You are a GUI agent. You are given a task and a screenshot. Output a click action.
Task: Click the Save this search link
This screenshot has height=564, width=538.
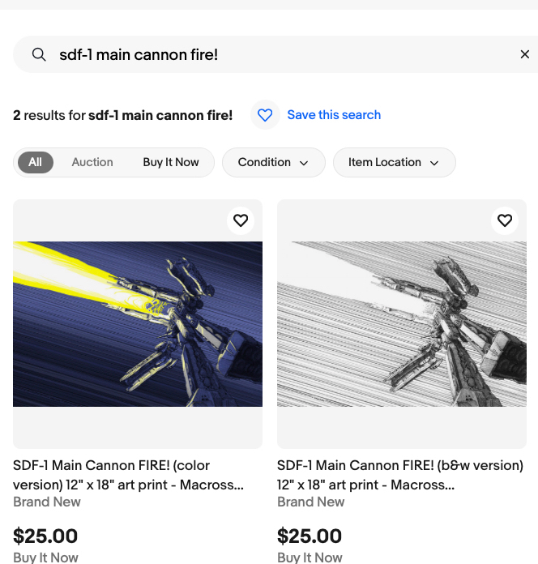[x=334, y=115]
